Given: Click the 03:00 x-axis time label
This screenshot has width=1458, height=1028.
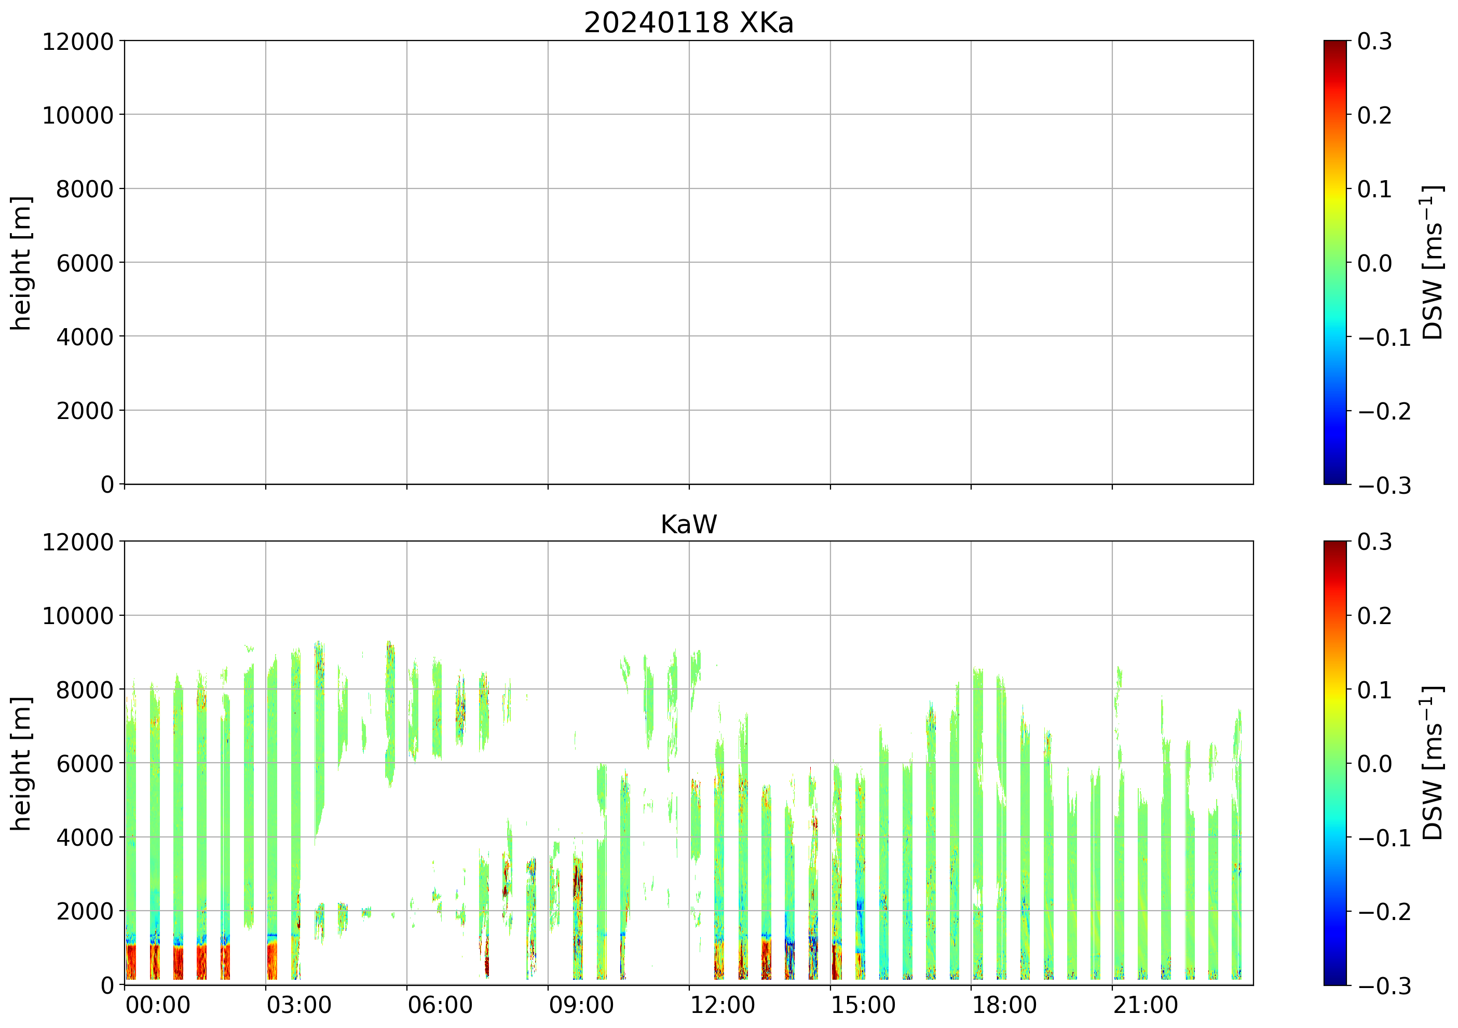Looking at the screenshot, I should pyautogui.click(x=298, y=1005).
